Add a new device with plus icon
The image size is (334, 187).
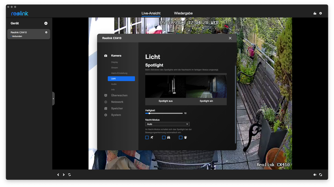click(46, 23)
